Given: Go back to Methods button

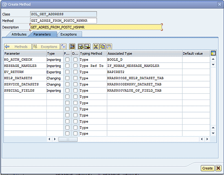Looking at the screenshot, I should (x=18, y=47).
